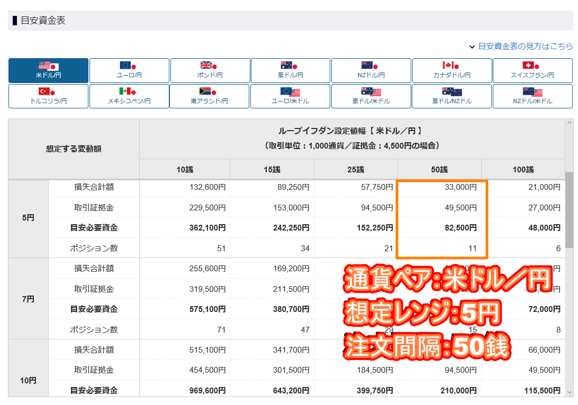The height and width of the screenshot is (405, 578).
Task: Click the table scrollbar down arrow
Action: [x=569, y=392]
